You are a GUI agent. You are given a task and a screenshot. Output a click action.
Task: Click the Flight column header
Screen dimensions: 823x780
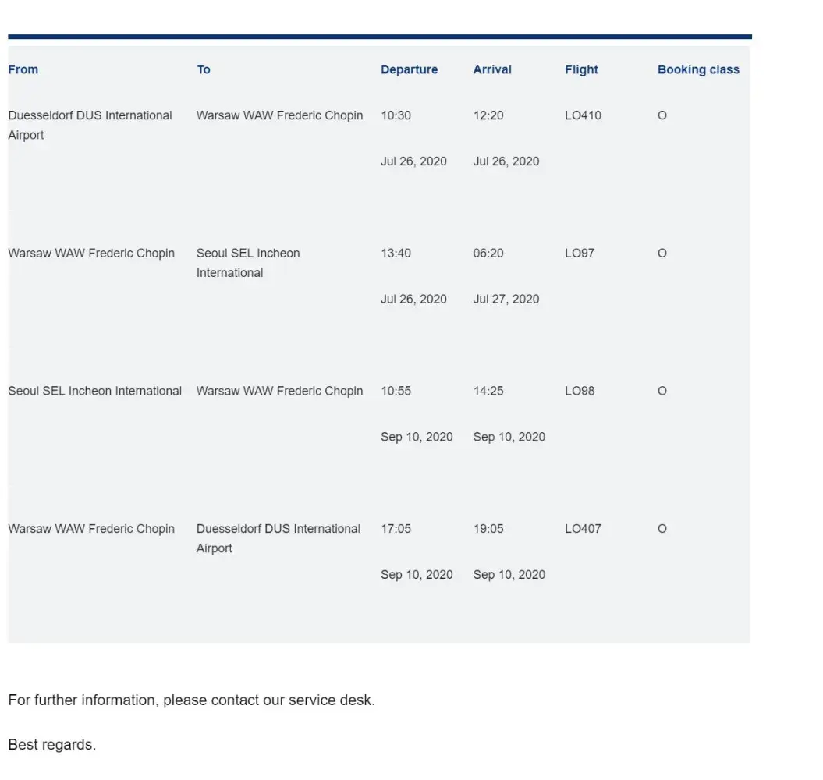[x=581, y=69]
